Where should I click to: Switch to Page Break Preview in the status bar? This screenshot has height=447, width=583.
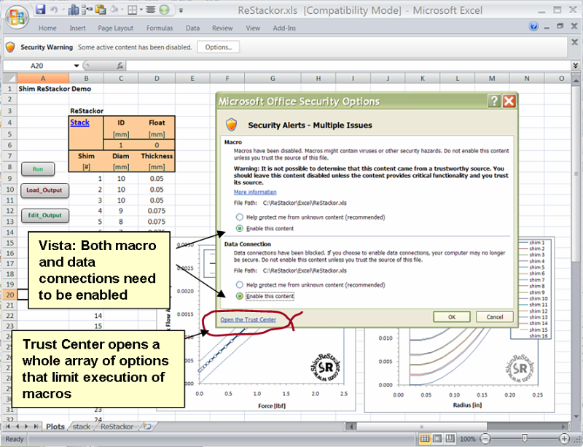(x=450, y=439)
